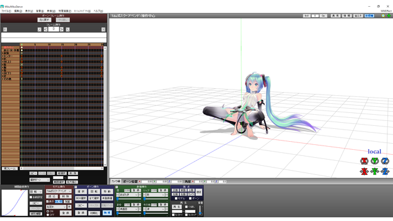Open the eyebrow morph dropdown
393x221 pixels.
pyautogui.click(x=129, y=209)
